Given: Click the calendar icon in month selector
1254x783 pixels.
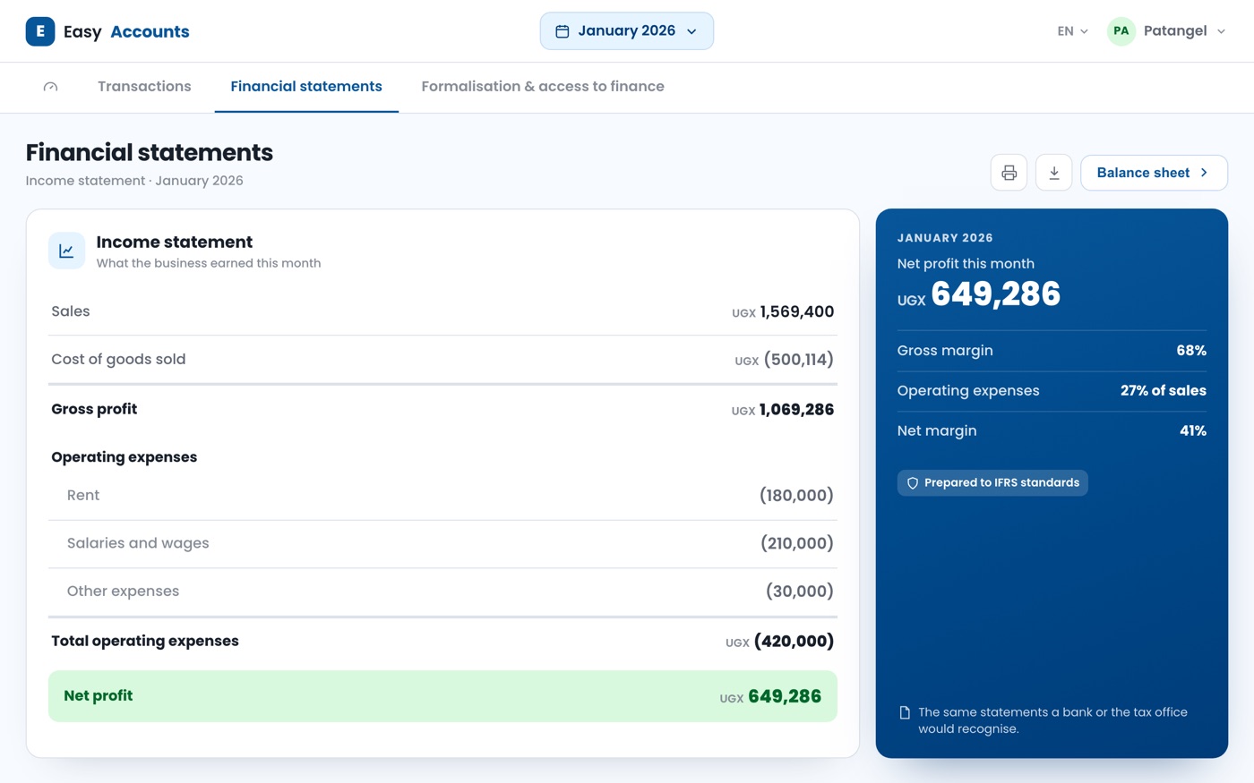Looking at the screenshot, I should pyautogui.click(x=563, y=31).
